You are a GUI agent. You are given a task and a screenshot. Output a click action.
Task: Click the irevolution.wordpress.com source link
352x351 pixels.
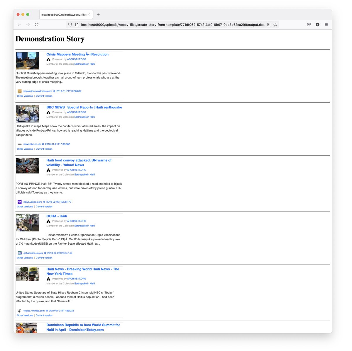pyautogui.click(x=38, y=91)
